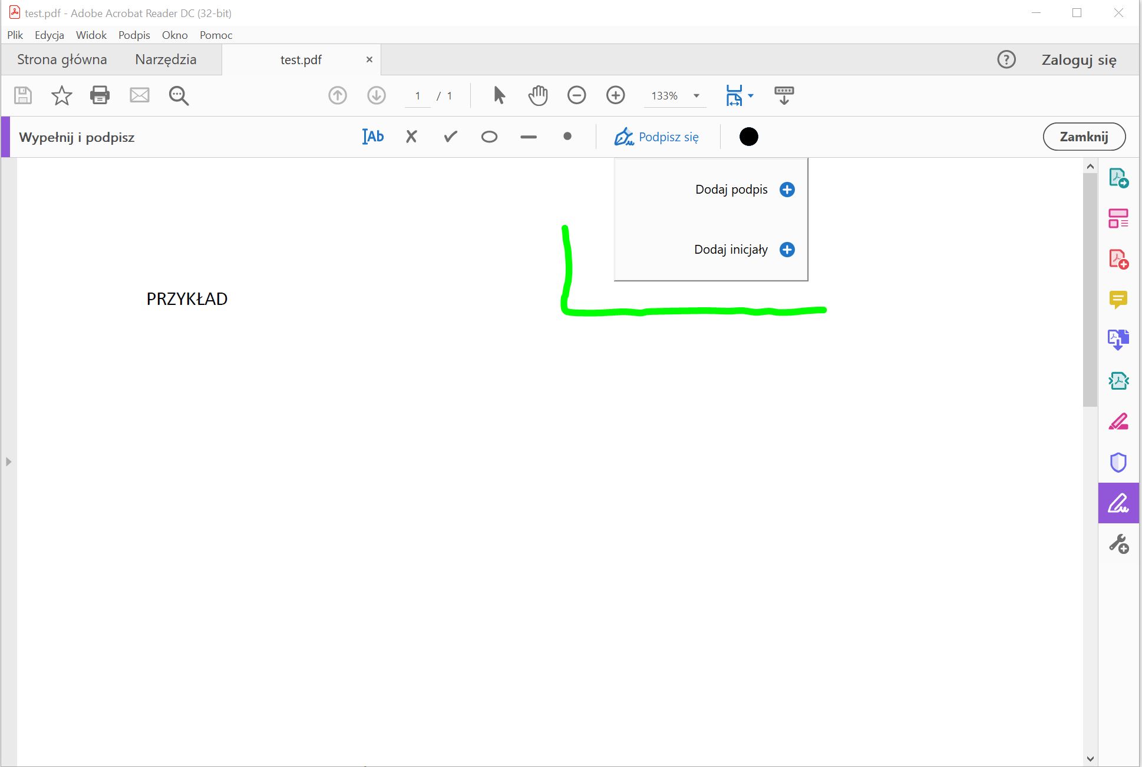Viewport: 1142px width, 767px height.
Task: Print the document using printer icon
Action: (x=100, y=95)
